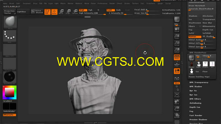Expand Bpr Ao section
221x124 pixels.
(193, 91)
